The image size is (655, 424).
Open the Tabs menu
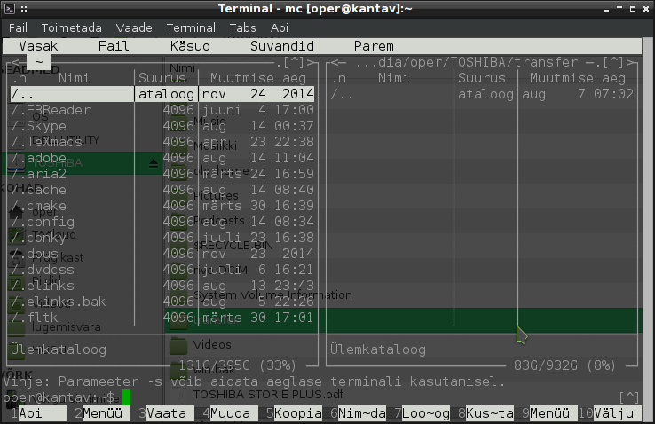pos(242,28)
